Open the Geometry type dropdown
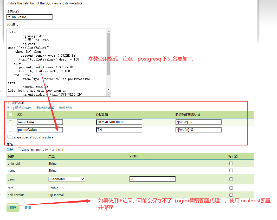The image size is (277, 220). 67,179
